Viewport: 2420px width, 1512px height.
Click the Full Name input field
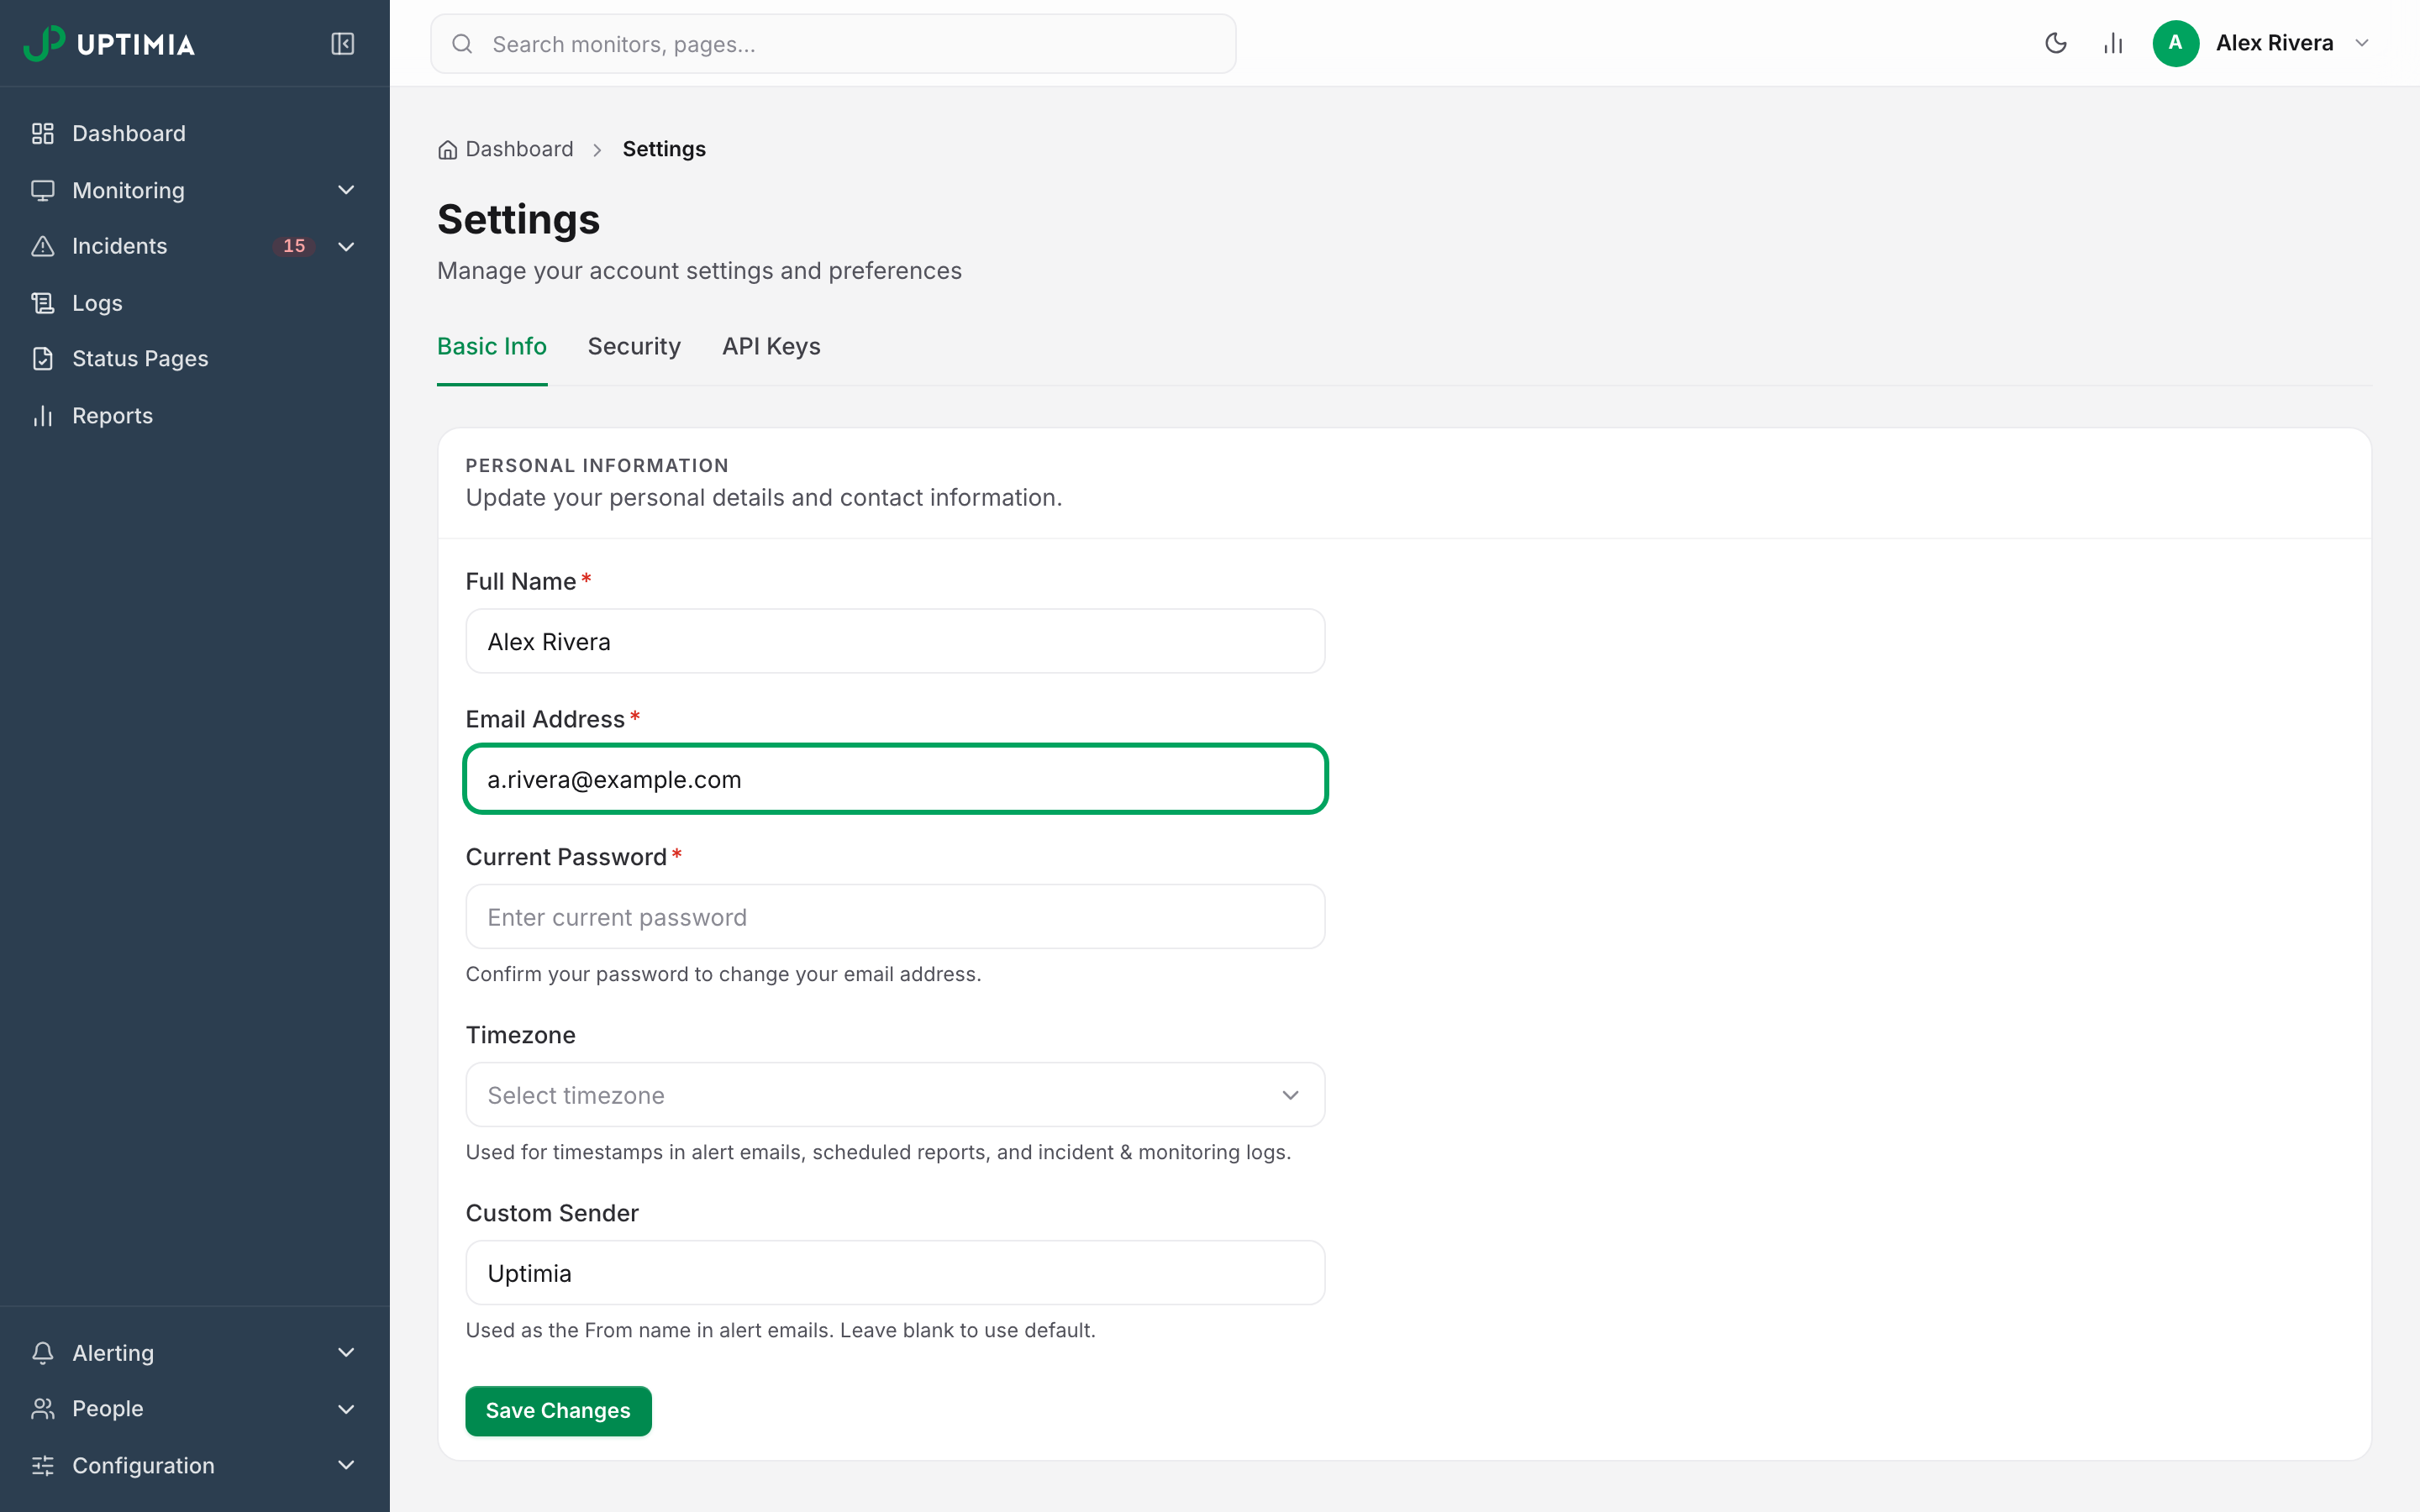pos(895,641)
